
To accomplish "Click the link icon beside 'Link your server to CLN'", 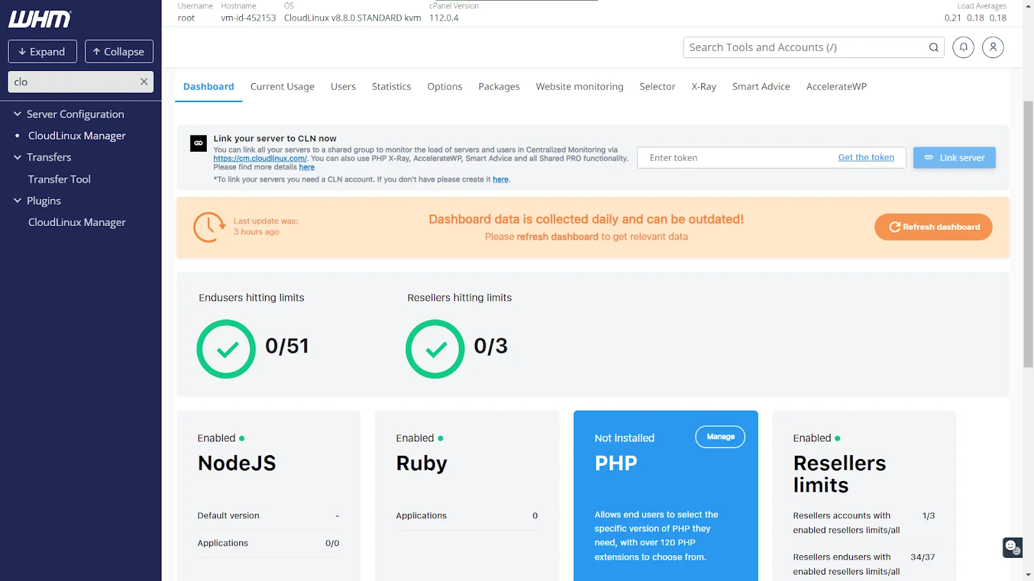I will [198, 143].
